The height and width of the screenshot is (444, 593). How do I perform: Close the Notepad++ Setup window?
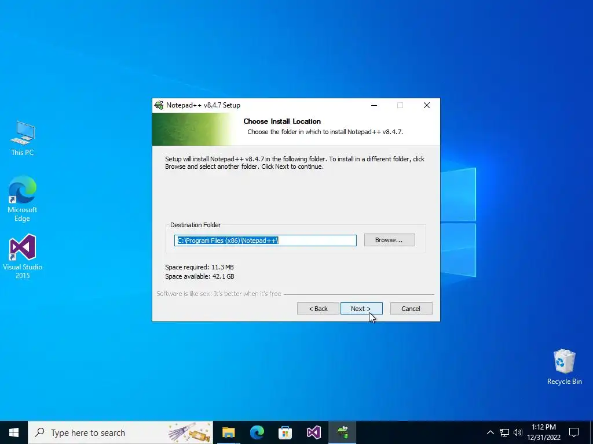(x=427, y=105)
